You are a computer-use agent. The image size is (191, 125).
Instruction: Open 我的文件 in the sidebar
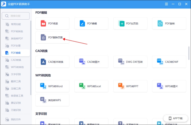(x=16, y=119)
